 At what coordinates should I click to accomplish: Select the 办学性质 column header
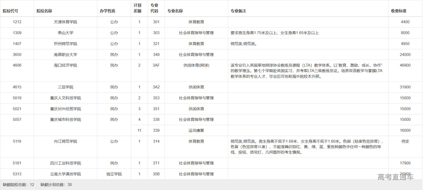107,11
